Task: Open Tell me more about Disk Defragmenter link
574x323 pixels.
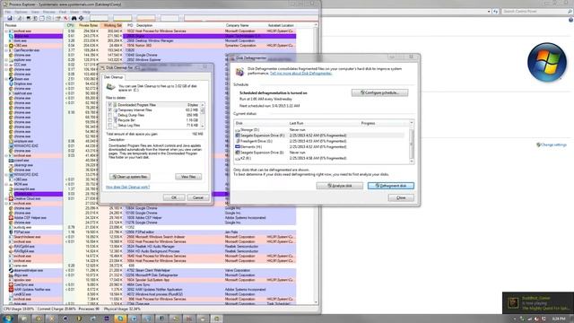Action: click(x=301, y=74)
